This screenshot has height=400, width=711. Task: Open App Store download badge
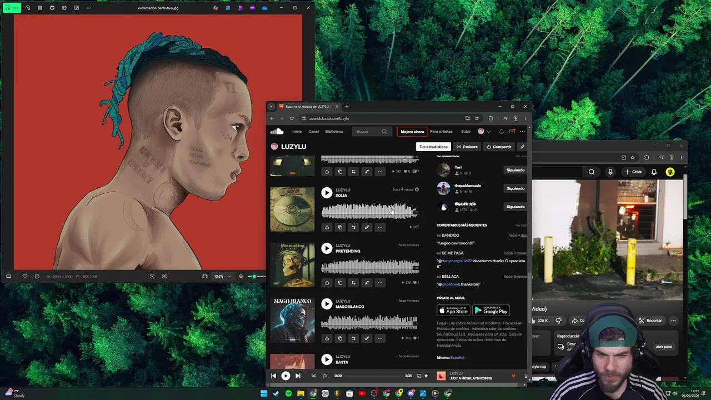453,311
